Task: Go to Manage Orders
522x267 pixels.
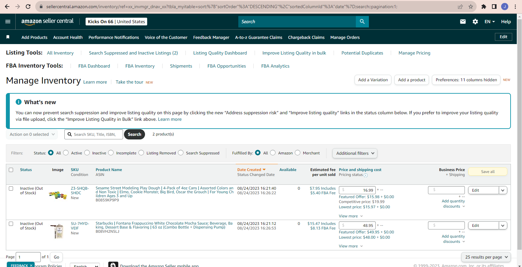Action: coord(345,38)
